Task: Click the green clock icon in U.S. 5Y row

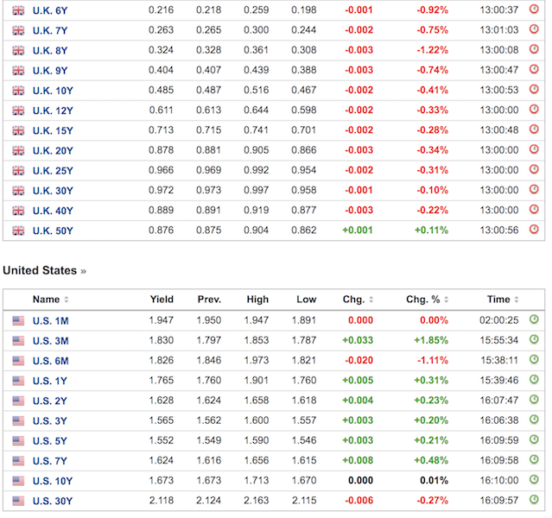Action: [534, 440]
